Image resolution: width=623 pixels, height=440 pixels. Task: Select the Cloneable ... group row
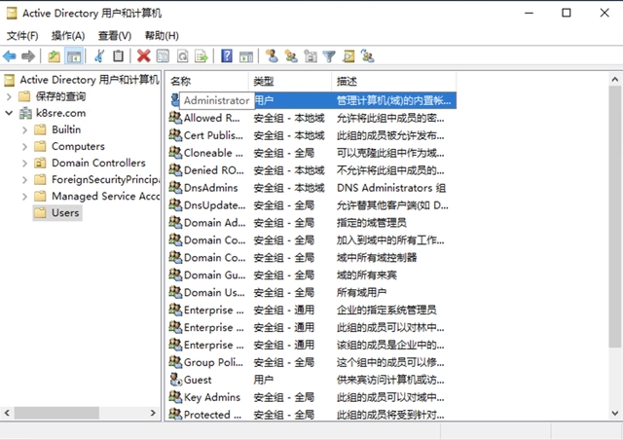click(x=312, y=153)
